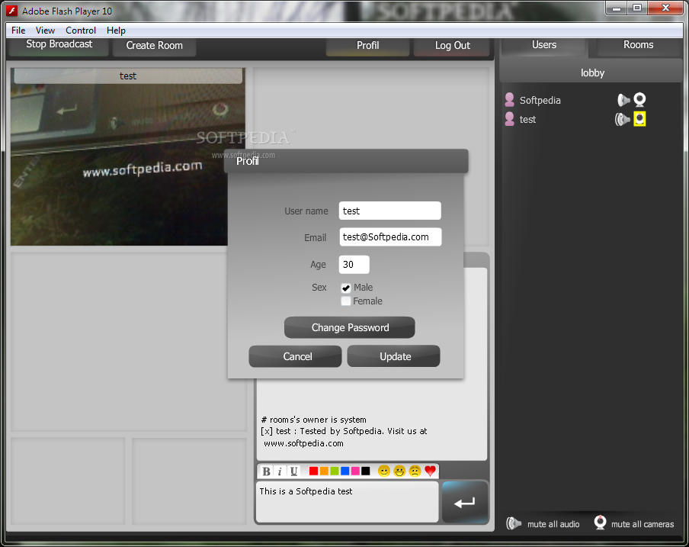Insert the sad face emoticon
Viewport: 689px width, 547px height.
click(415, 471)
